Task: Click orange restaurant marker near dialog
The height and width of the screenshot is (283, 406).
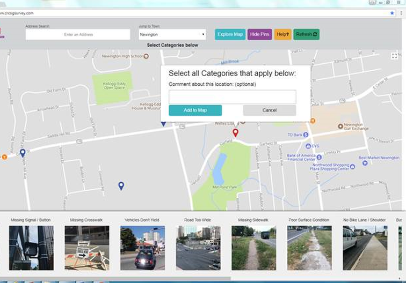Action: (313, 121)
